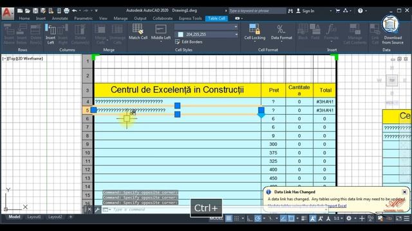
Task: Click row header number 9
Action: point(88,144)
